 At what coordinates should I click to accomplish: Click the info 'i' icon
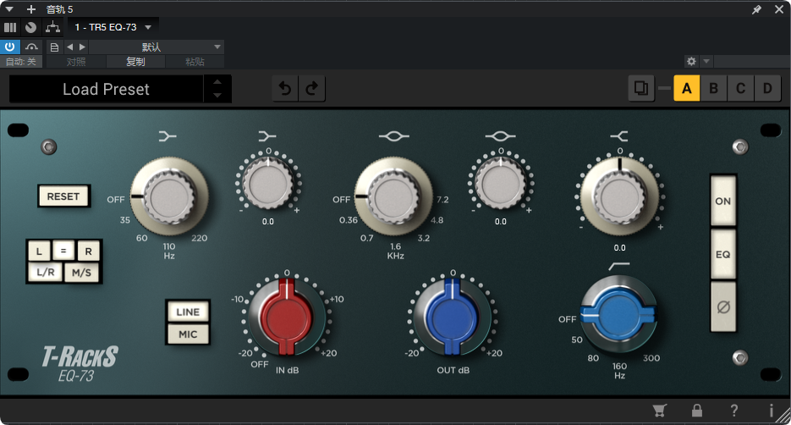771,411
